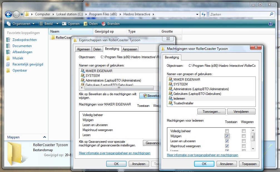Open Muziek in favorite links
This screenshot has height=172, width=280.
[x=18, y=58]
